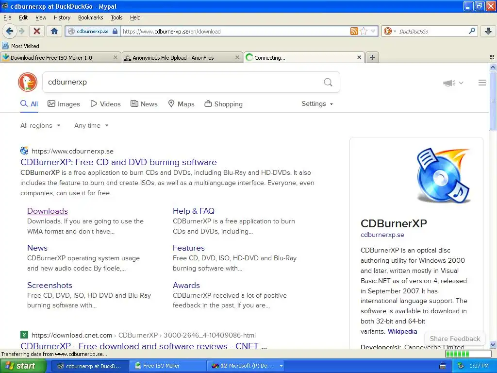
Task: Open a new tab with the plus button
Action: [x=372, y=57]
